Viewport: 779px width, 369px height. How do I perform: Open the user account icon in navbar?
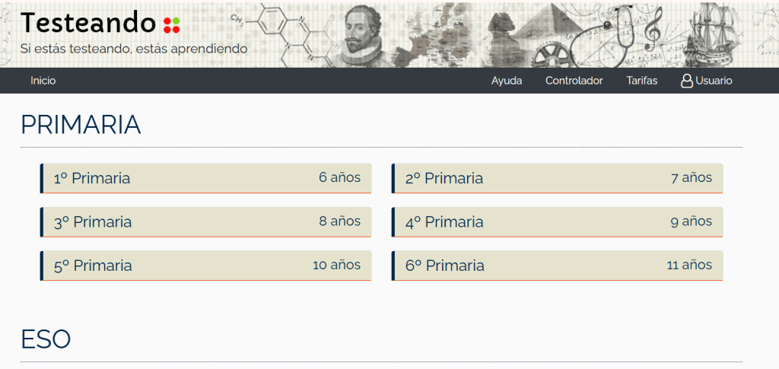point(686,81)
